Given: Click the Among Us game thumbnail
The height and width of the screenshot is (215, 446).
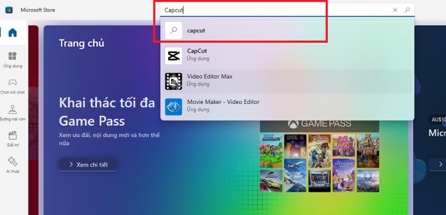Looking at the screenshot, I should click(295, 145).
